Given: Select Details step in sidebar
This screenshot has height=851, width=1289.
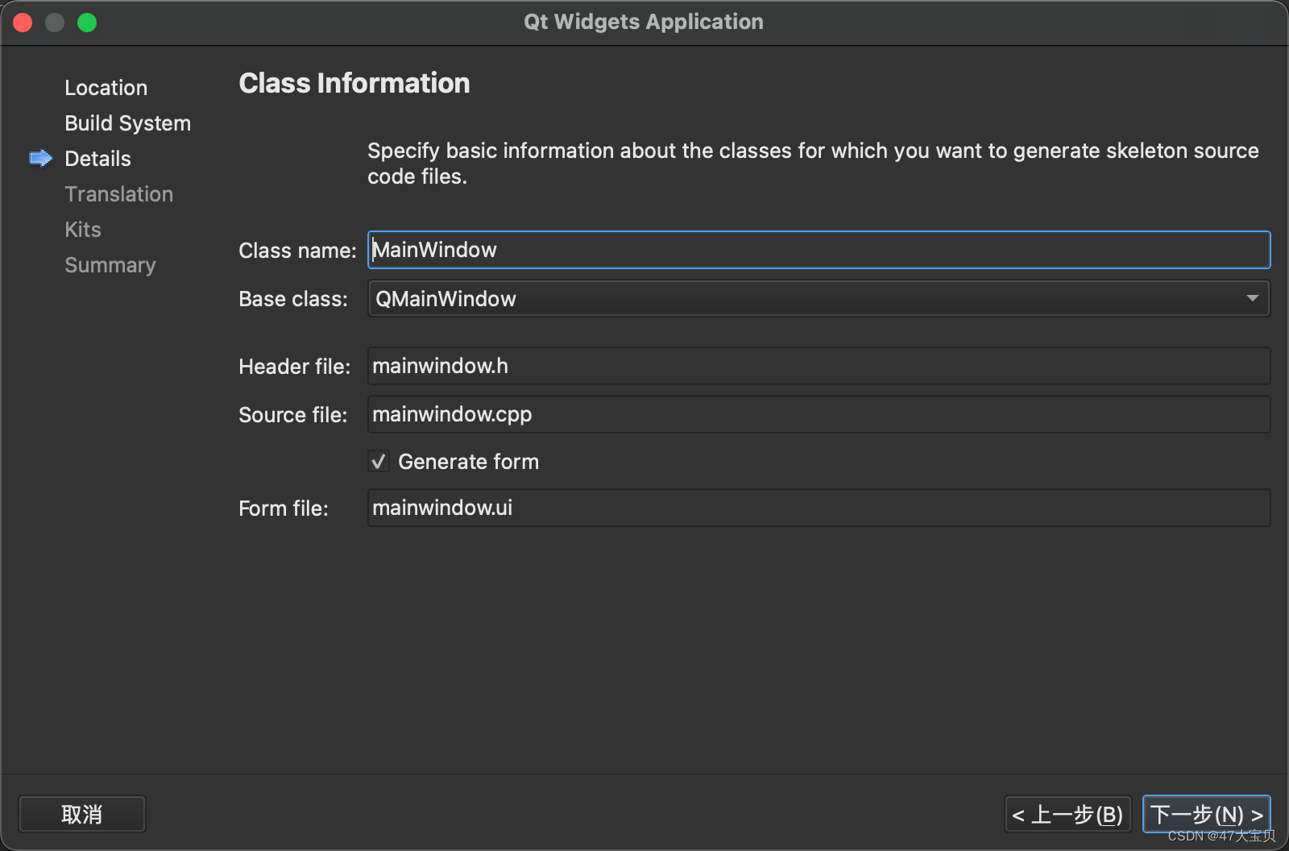Looking at the screenshot, I should [98, 159].
